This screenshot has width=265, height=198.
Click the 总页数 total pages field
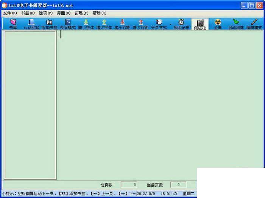click(129, 185)
